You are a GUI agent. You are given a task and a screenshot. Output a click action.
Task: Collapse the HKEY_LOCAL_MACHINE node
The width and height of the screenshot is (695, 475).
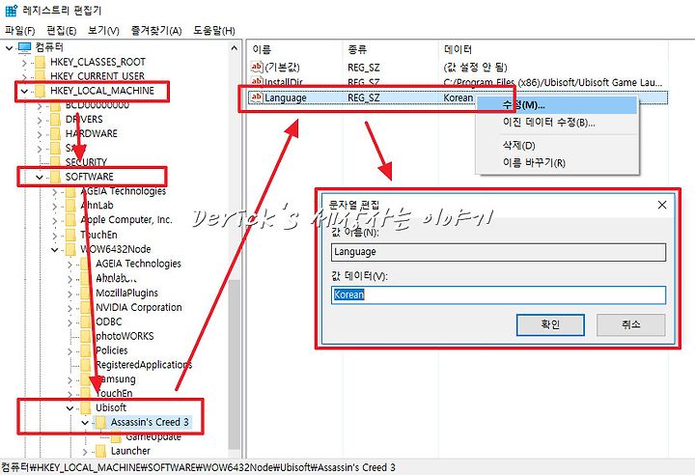[x=24, y=91]
